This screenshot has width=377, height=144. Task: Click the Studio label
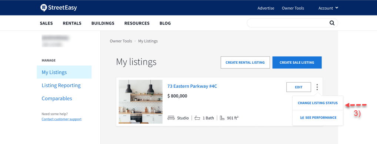pos(183,118)
